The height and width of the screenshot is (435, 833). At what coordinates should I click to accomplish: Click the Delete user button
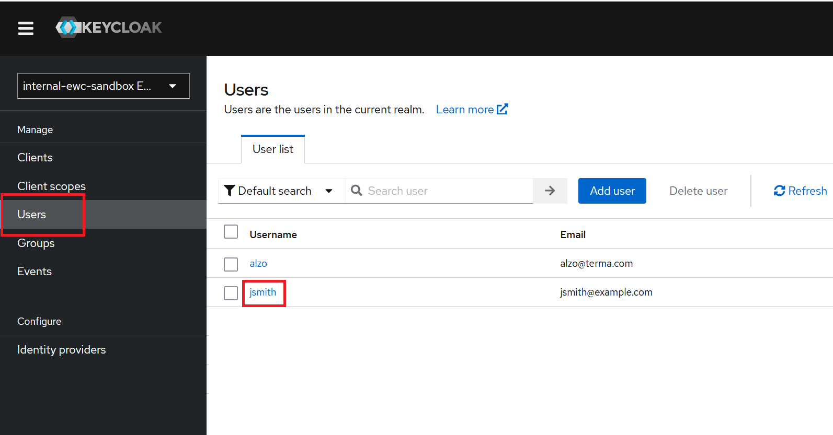tap(699, 191)
